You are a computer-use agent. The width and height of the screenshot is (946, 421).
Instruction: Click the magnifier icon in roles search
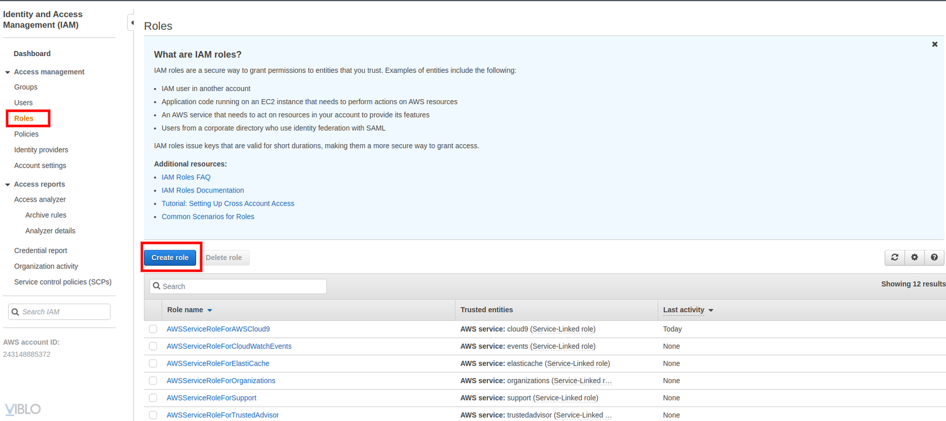(157, 286)
